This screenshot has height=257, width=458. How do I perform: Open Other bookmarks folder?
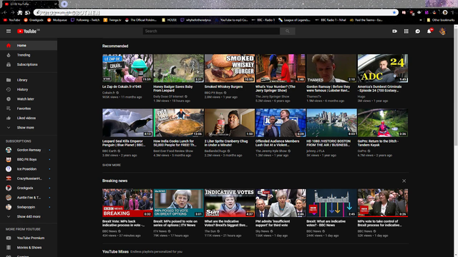click(x=441, y=20)
